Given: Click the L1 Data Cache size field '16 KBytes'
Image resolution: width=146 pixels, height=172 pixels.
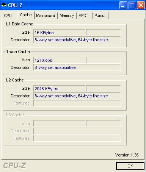Looking at the screenshot, I should pyautogui.click(x=59, y=33).
